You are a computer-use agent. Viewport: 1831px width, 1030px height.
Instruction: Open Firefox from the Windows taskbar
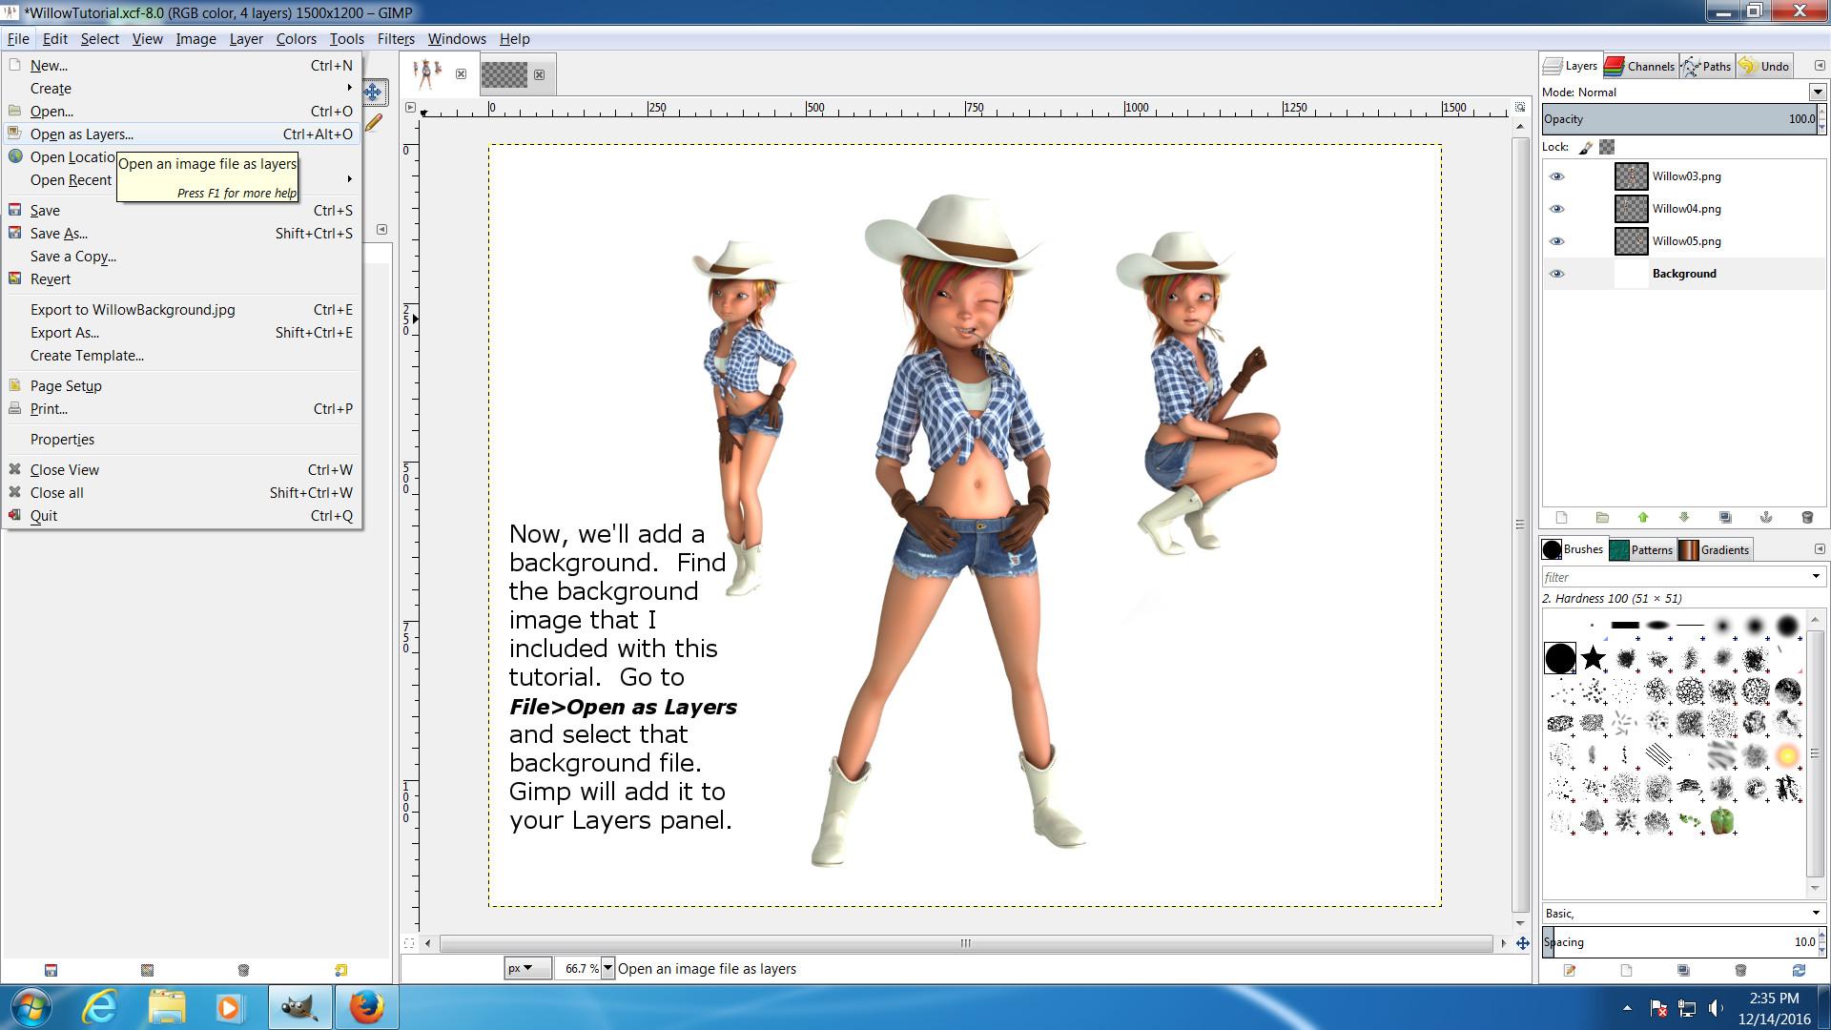click(x=366, y=1007)
